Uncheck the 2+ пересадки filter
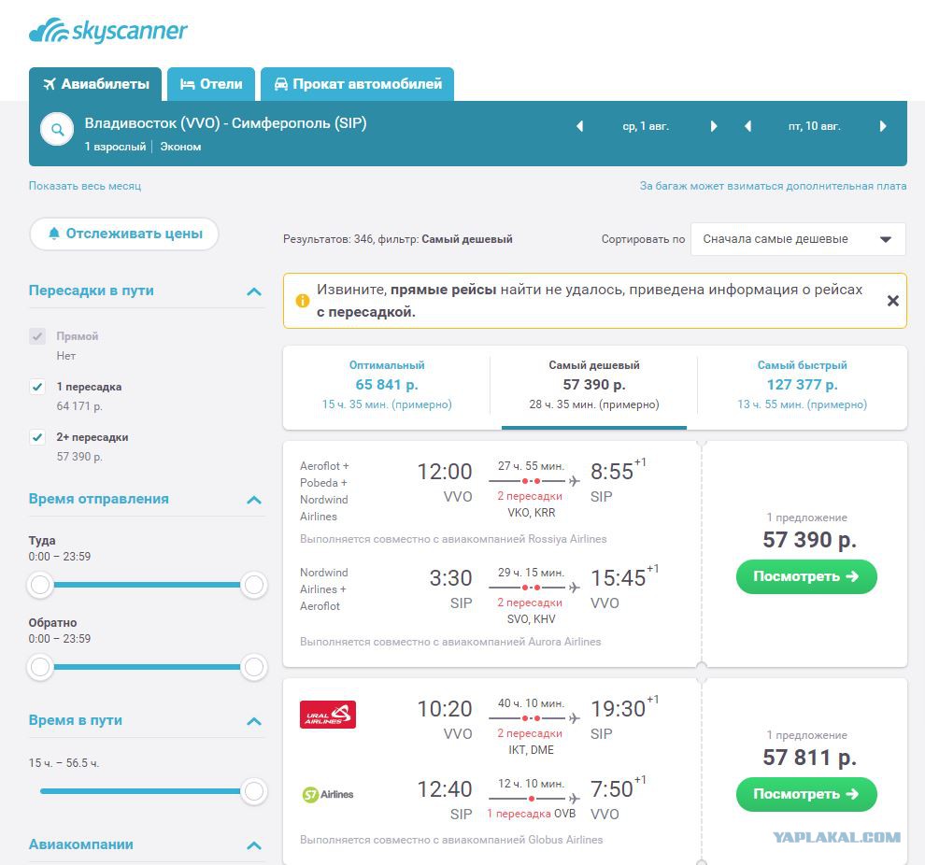925x865 pixels. (x=37, y=437)
